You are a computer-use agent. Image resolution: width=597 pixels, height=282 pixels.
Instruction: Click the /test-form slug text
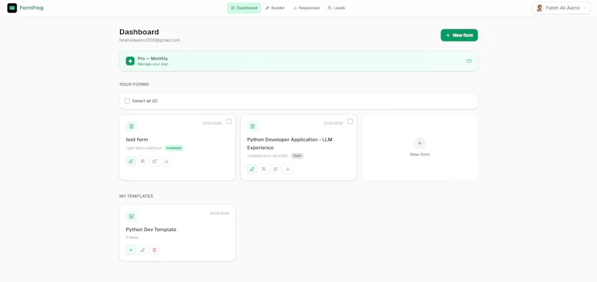pyautogui.click(x=144, y=148)
